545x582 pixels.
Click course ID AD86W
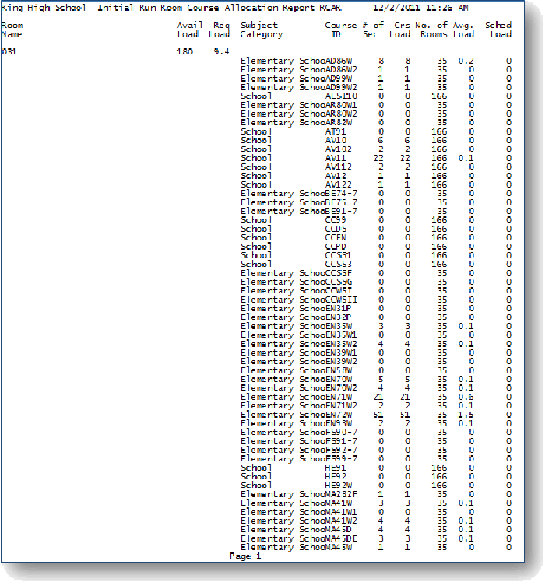click(339, 61)
